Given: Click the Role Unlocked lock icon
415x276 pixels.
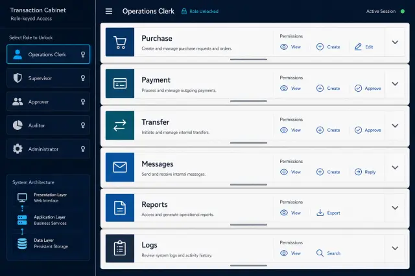Looking at the screenshot, I should click(184, 12).
